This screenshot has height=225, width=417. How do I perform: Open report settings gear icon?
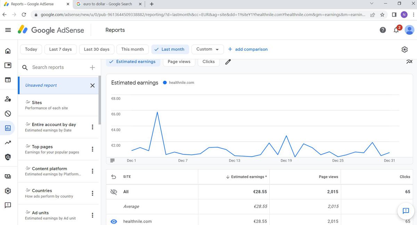(x=404, y=50)
